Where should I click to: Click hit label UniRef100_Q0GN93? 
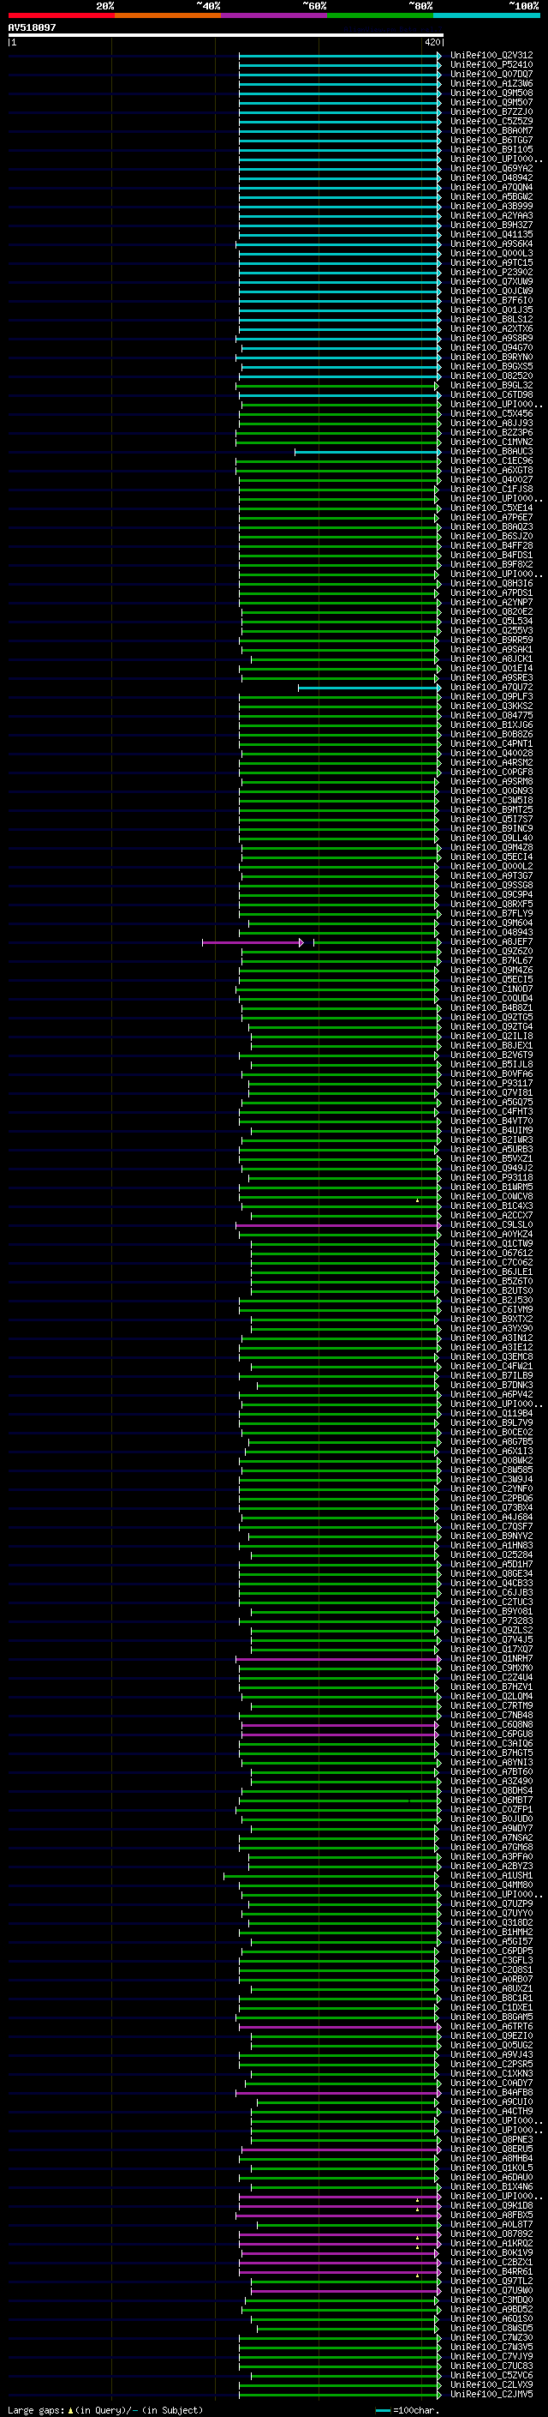click(x=491, y=791)
